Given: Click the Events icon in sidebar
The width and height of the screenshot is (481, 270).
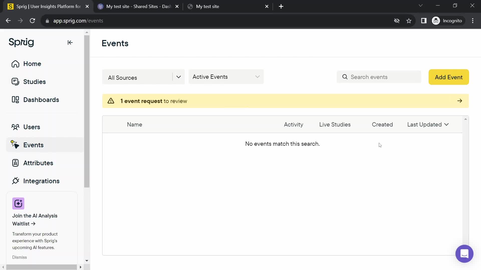Looking at the screenshot, I should (15, 145).
